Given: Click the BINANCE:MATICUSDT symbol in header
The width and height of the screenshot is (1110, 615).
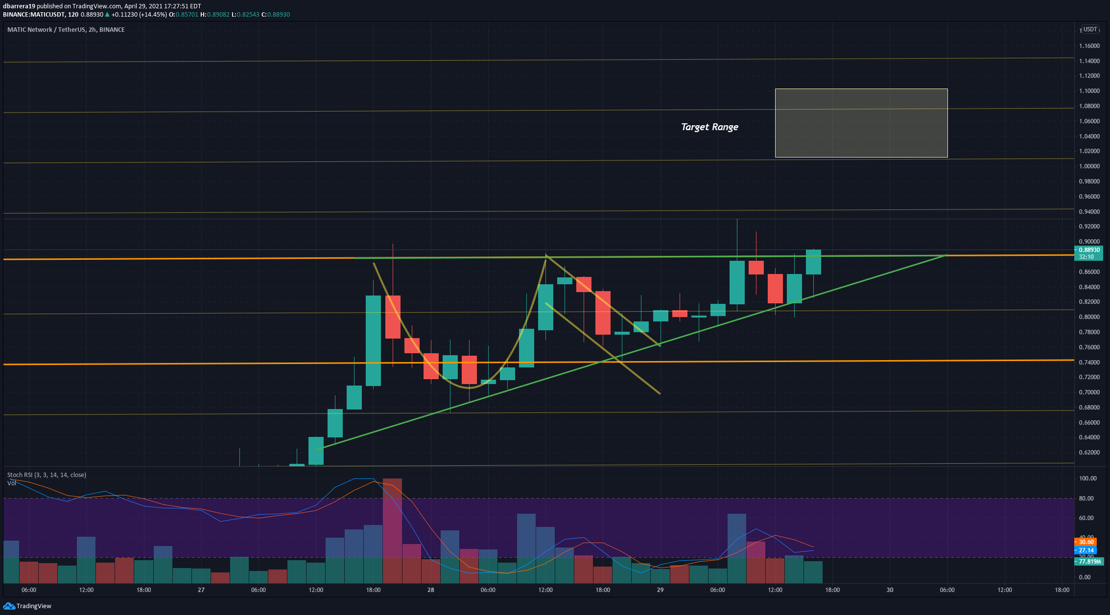Looking at the screenshot, I should (33, 15).
